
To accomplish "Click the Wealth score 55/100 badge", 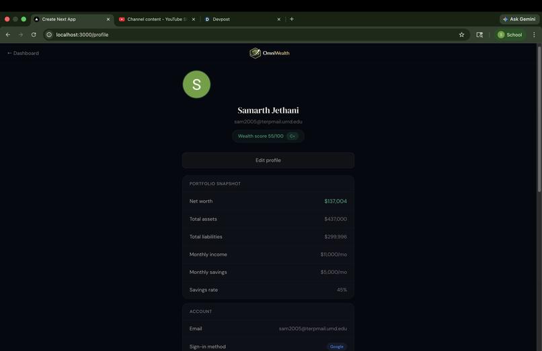I will pos(268,136).
